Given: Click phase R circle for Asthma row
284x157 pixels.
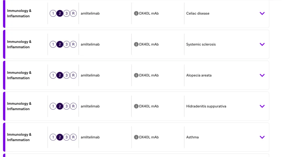Looking at the screenshot, I should (x=73, y=137).
